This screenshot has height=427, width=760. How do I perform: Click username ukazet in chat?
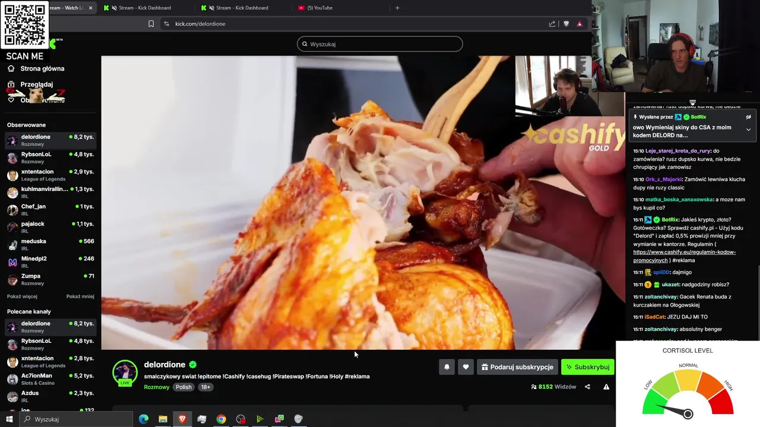[671, 285]
